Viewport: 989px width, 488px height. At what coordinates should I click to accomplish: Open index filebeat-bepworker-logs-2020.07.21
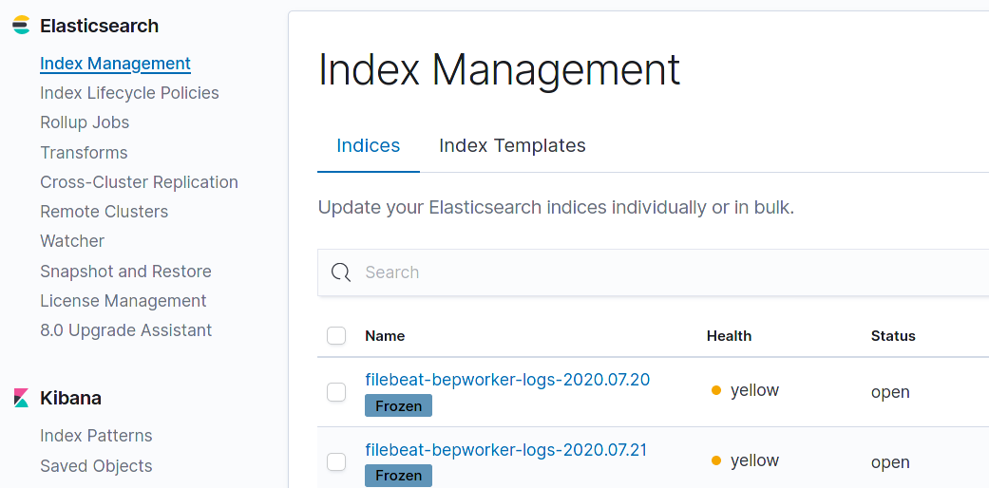point(505,450)
